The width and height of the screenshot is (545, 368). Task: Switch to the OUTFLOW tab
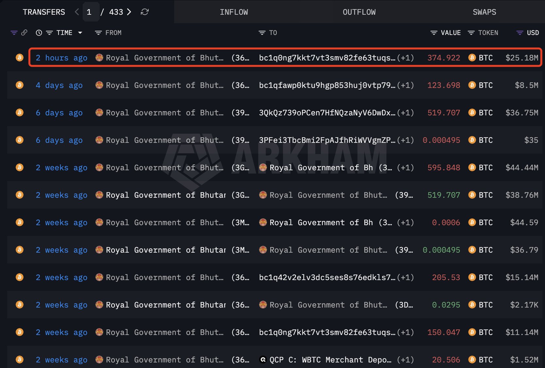(359, 12)
